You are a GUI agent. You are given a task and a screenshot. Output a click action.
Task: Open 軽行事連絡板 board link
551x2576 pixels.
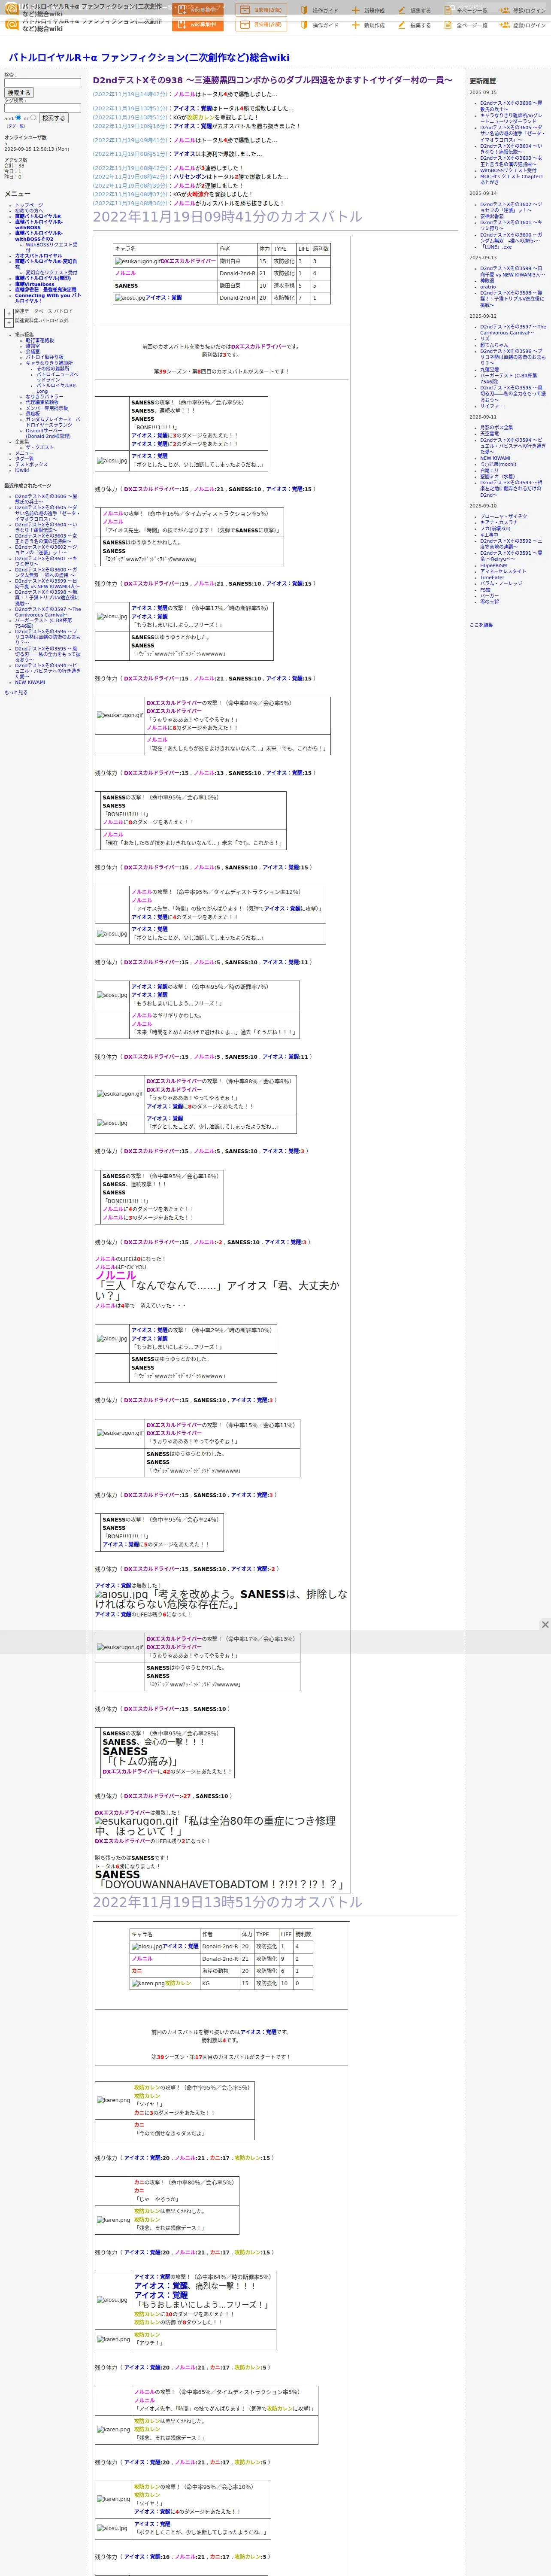pyautogui.click(x=40, y=340)
